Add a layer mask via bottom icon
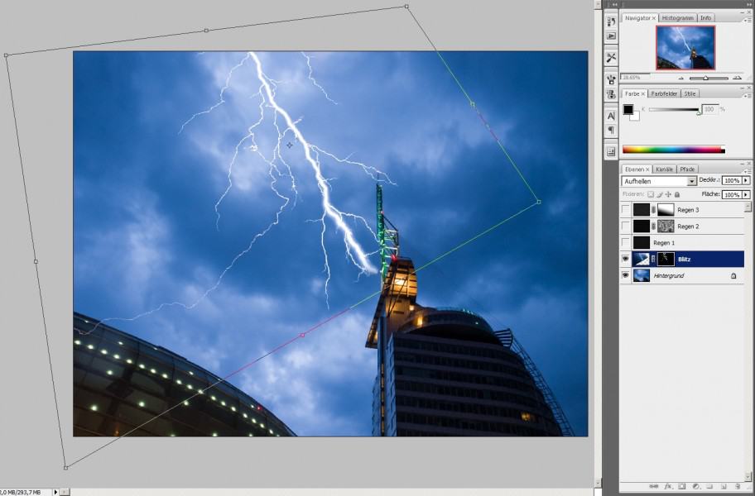755x496 pixels. point(681,487)
